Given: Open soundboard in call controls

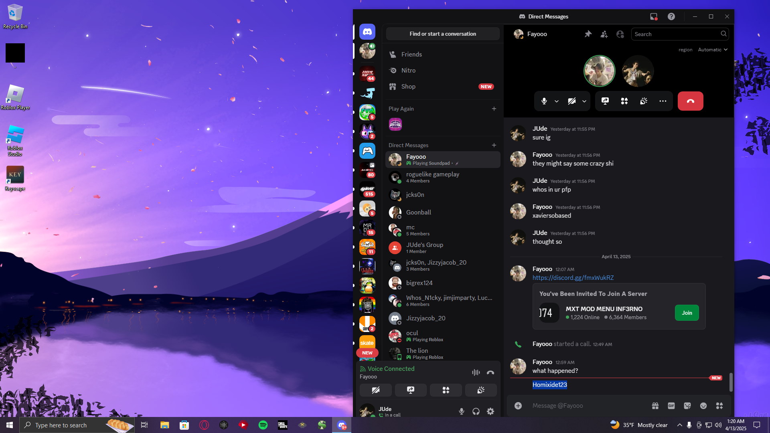Looking at the screenshot, I should (644, 101).
